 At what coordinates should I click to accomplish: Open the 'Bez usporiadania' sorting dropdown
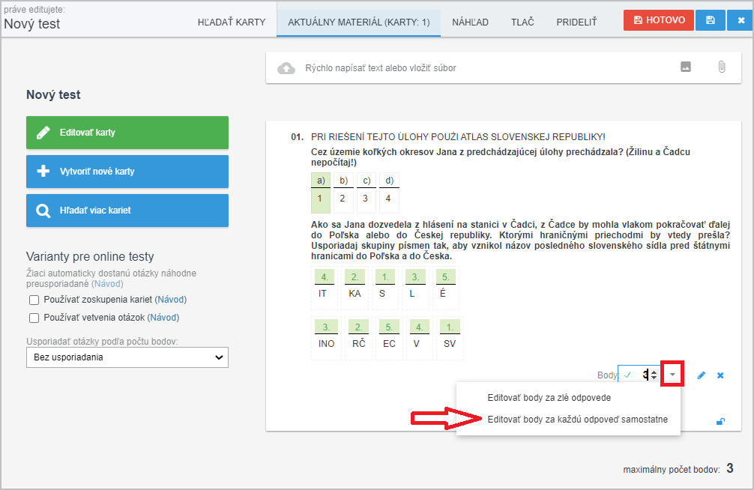[127, 357]
